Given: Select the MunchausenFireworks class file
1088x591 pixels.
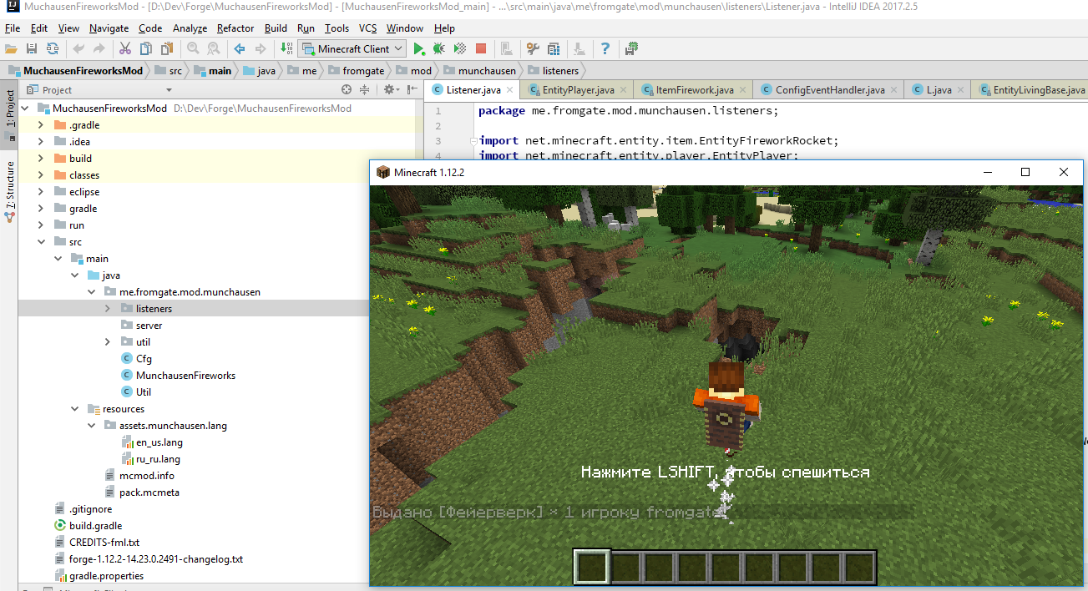Looking at the screenshot, I should (x=185, y=376).
